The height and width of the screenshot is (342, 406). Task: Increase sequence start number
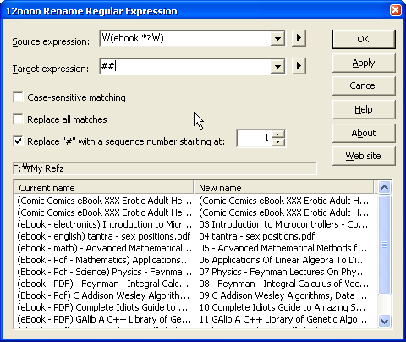tap(278, 135)
